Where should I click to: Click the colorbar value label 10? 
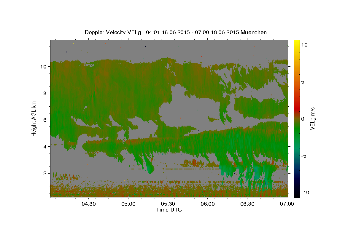click(x=304, y=44)
